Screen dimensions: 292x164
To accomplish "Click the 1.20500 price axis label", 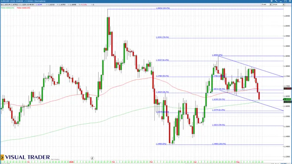I will point(287,16).
